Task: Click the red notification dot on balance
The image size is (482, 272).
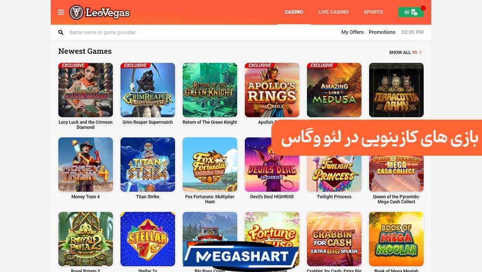Action: point(423,8)
